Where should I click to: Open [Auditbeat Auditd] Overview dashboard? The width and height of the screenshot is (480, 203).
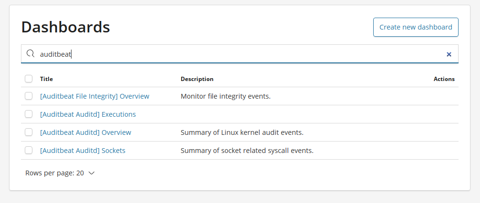(x=85, y=132)
